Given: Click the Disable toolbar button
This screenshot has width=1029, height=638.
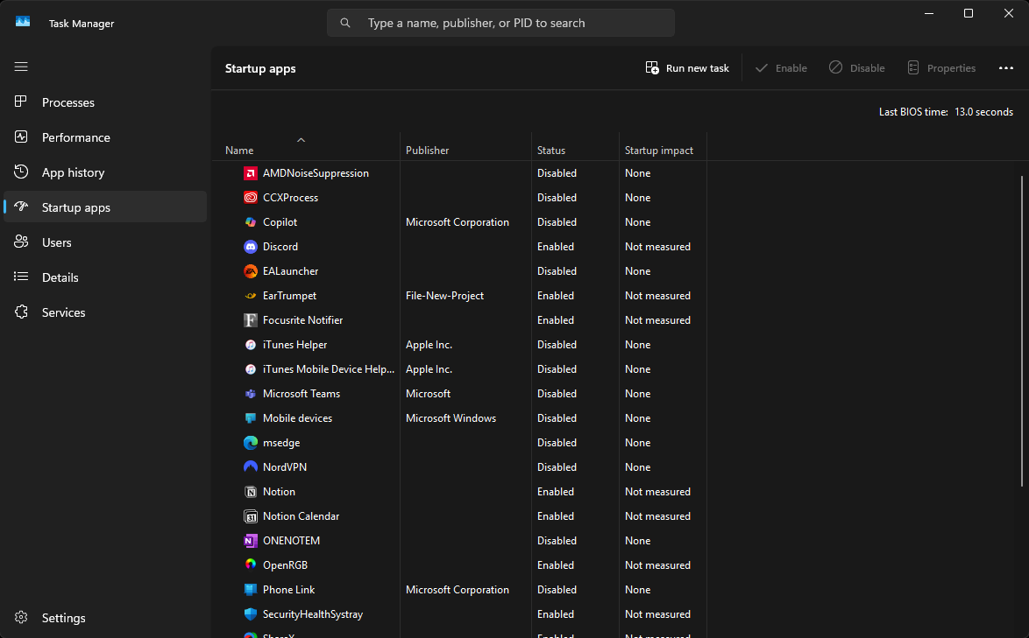Looking at the screenshot, I should coord(856,68).
